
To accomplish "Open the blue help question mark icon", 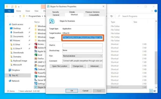I will [x=156, y=11].
